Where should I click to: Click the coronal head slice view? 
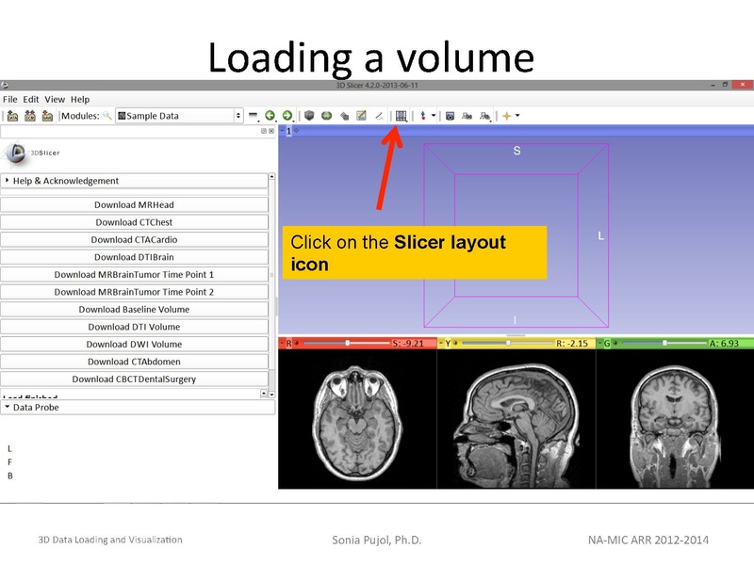coord(675,419)
